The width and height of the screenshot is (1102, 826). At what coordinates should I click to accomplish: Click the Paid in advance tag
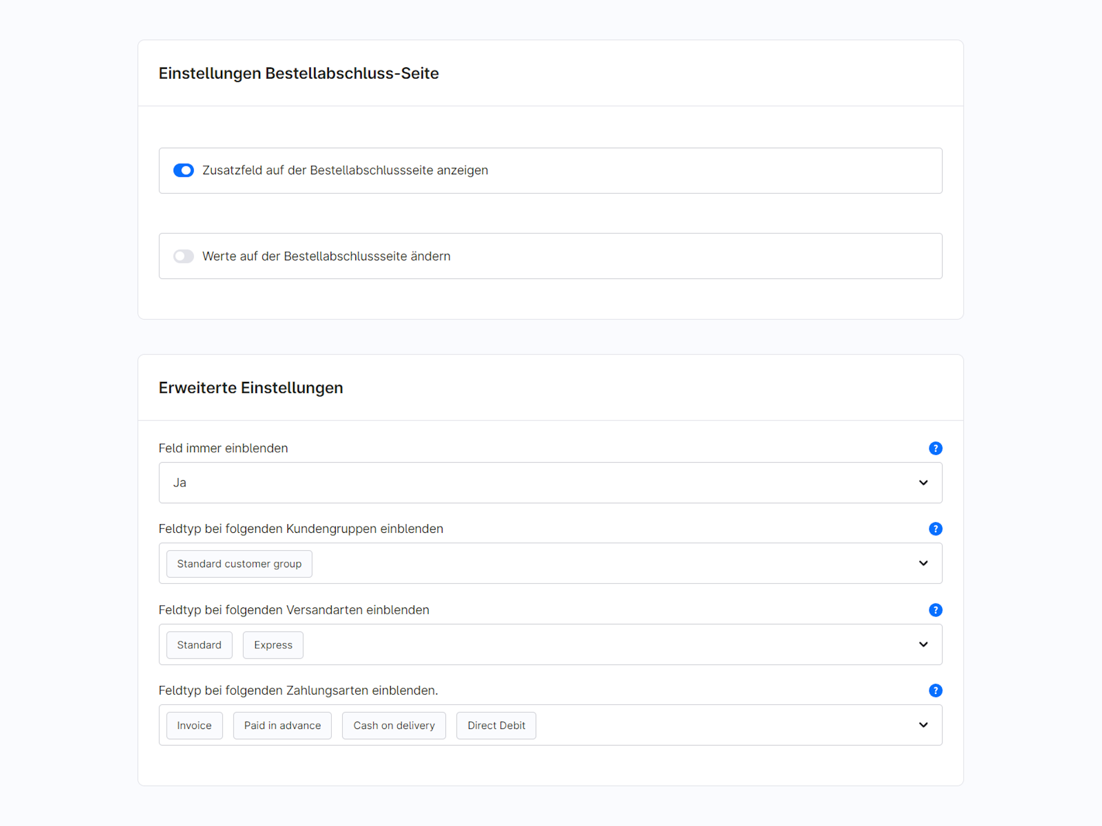click(x=282, y=726)
